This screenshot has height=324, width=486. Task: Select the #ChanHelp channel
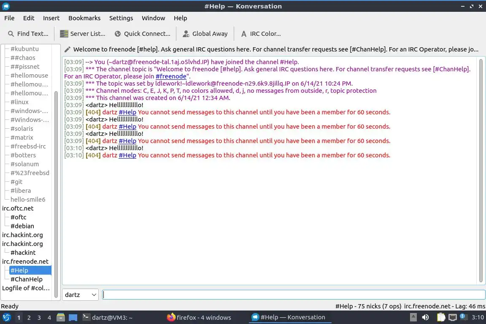(x=27, y=279)
